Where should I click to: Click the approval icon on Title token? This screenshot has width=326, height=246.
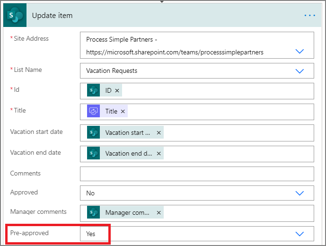click(x=93, y=111)
